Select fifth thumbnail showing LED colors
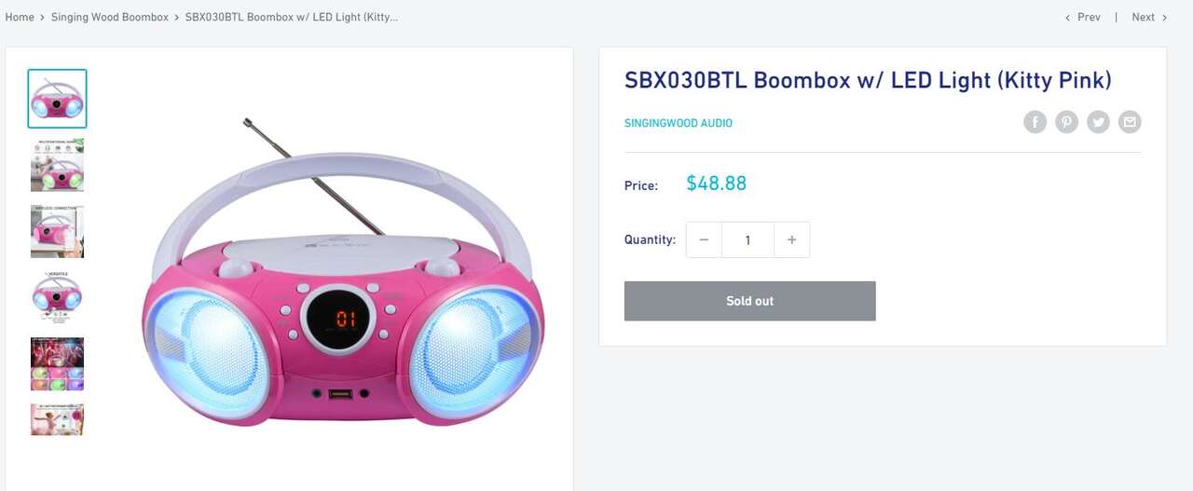1193x491 pixels. click(x=57, y=363)
